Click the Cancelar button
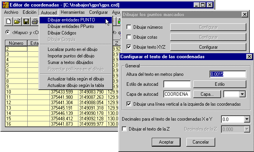Screen dimensions: 254x152 (201, 142)
